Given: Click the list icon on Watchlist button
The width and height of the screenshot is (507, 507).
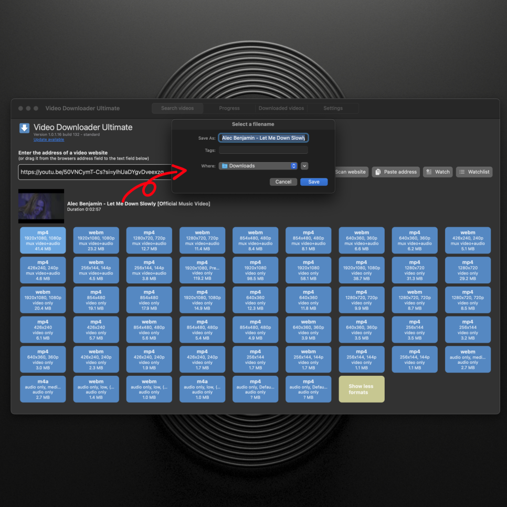Looking at the screenshot, I should tap(462, 172).
